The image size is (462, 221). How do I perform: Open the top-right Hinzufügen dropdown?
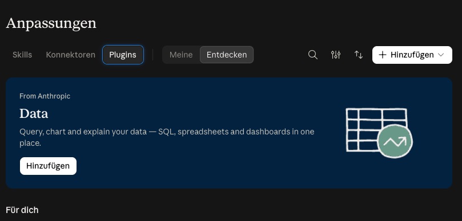[412, 55]
